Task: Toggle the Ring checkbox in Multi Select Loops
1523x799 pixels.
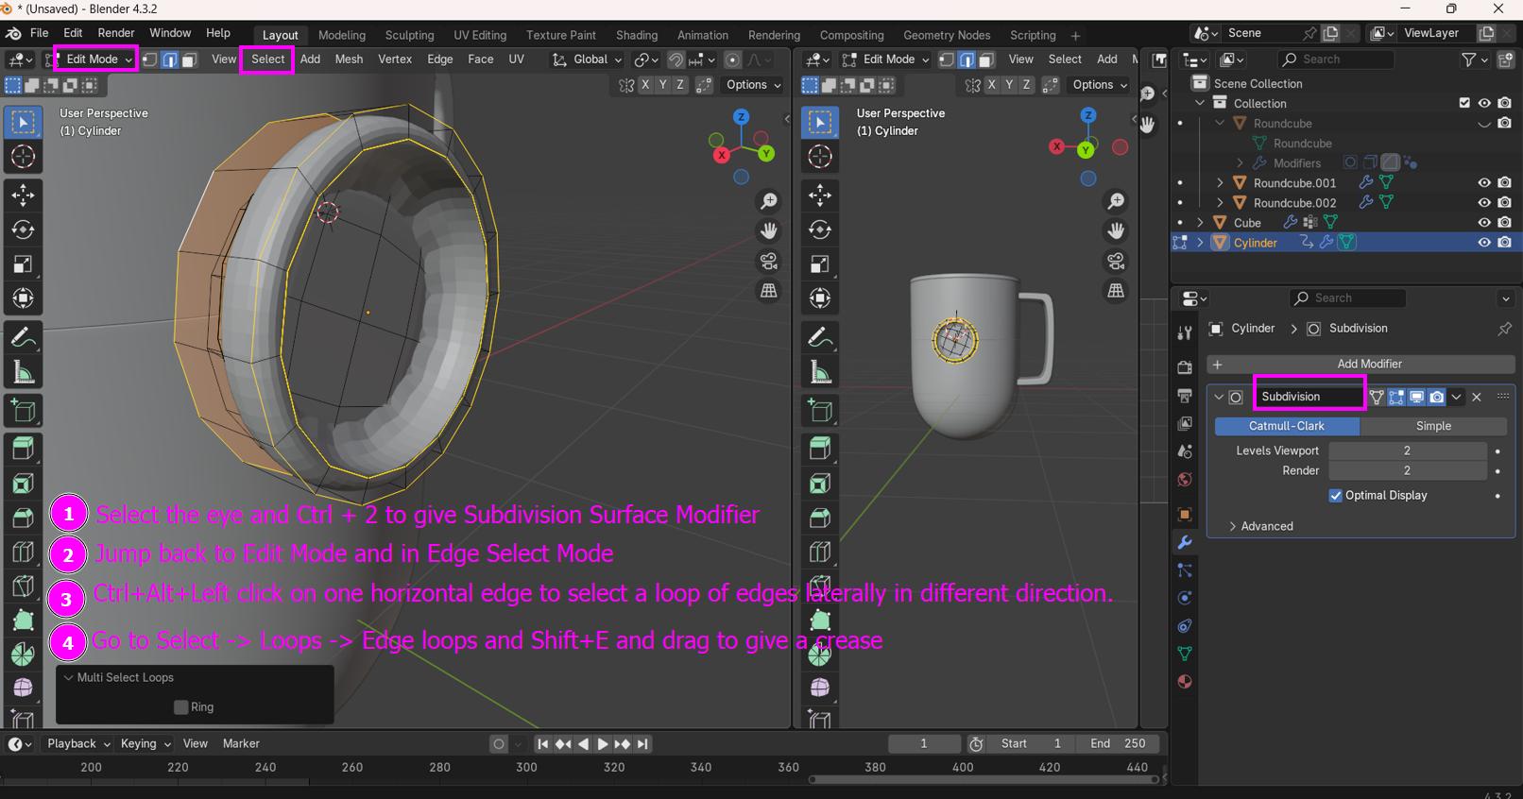Action: 181,706
